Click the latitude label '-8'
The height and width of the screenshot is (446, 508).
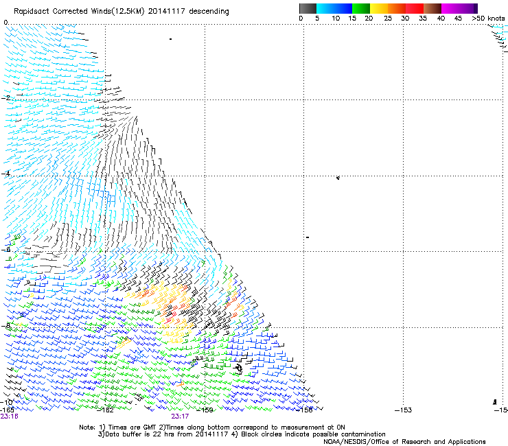click(x=5, y=325)
